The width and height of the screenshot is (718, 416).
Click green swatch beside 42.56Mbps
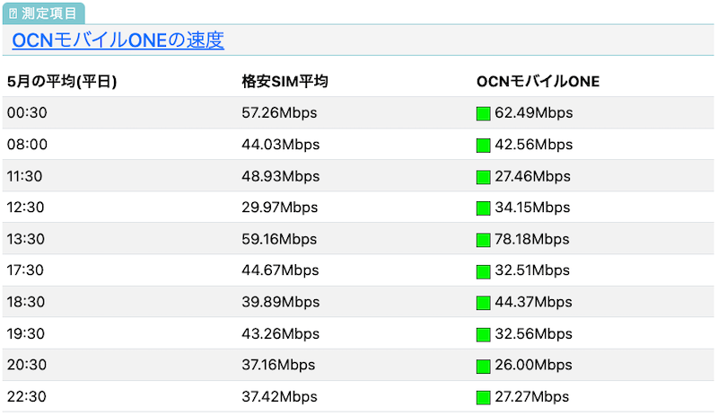[483, 146]
